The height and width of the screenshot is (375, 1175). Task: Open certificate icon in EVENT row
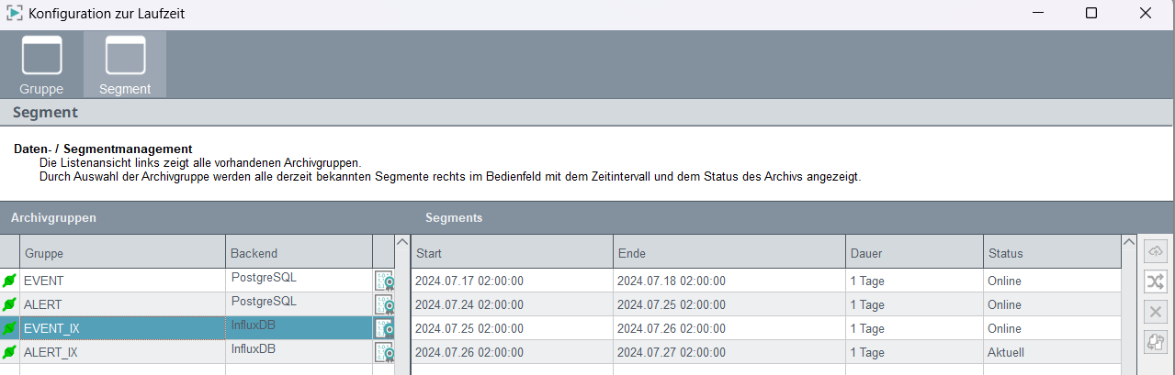(x=384, y=281)
